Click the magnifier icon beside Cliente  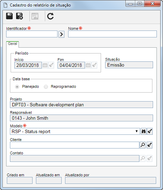point(143,145)
